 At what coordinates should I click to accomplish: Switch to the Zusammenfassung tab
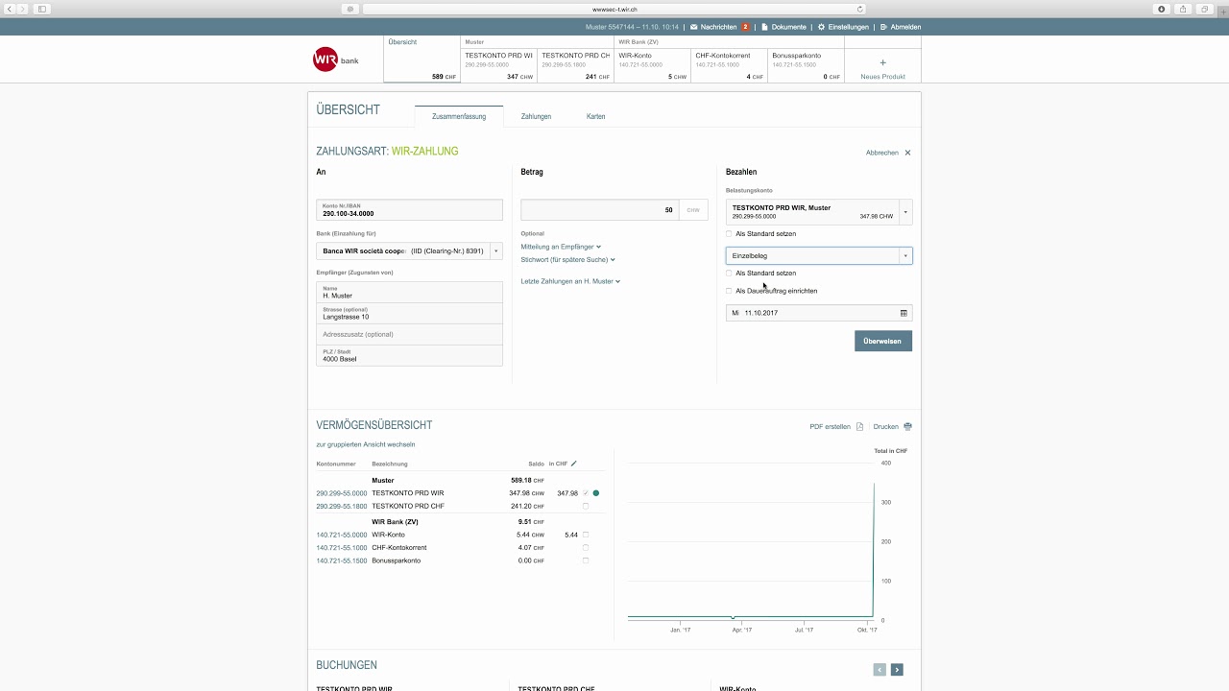point(459,116)
